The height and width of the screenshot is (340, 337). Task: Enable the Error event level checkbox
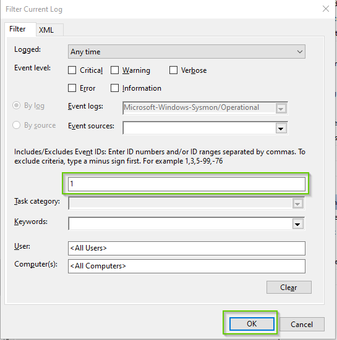[x=72, y=88]
